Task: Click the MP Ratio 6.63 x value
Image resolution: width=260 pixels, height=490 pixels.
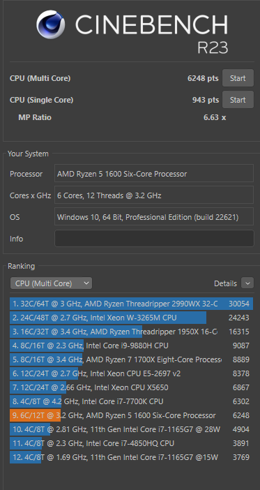Action: 215,118
